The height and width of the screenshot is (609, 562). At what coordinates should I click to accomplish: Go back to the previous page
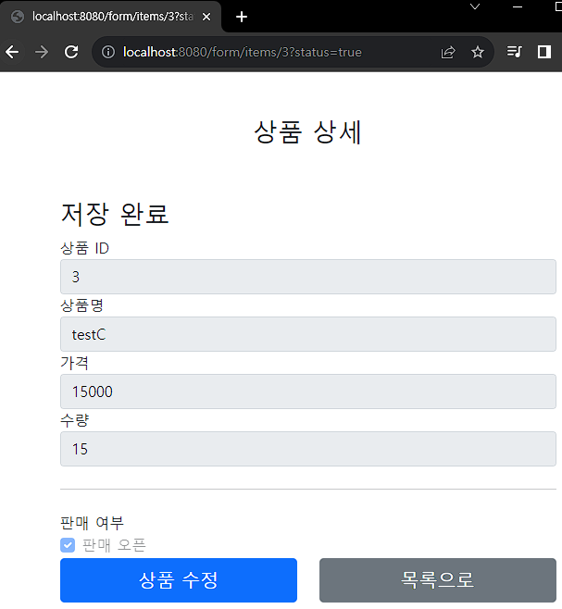pyautogui.click(x=12, y=52)
